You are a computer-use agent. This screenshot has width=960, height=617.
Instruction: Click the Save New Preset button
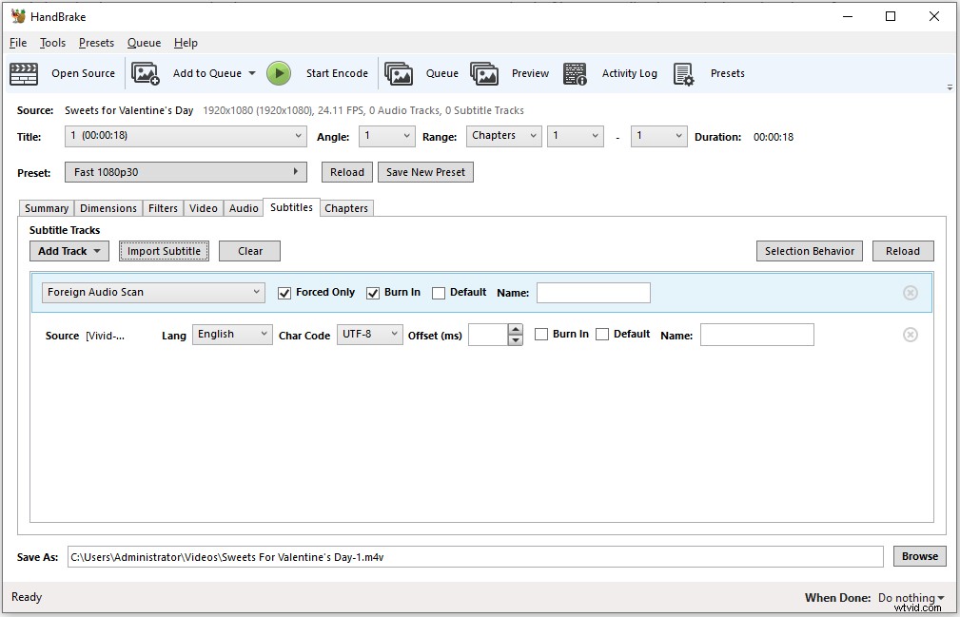(x=425, y=172)
